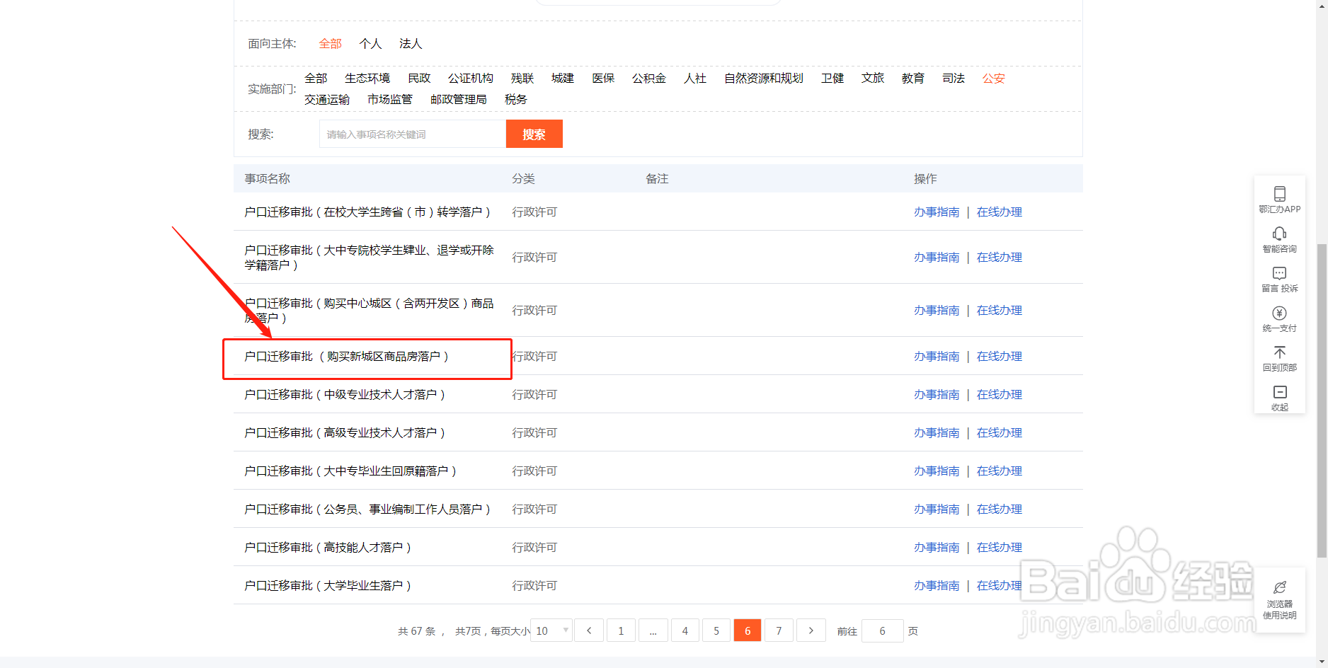Open 办事指南 for 大学毕业生落户
Viewport: 1328px width, 668px height.
click(x=937, y=585)
